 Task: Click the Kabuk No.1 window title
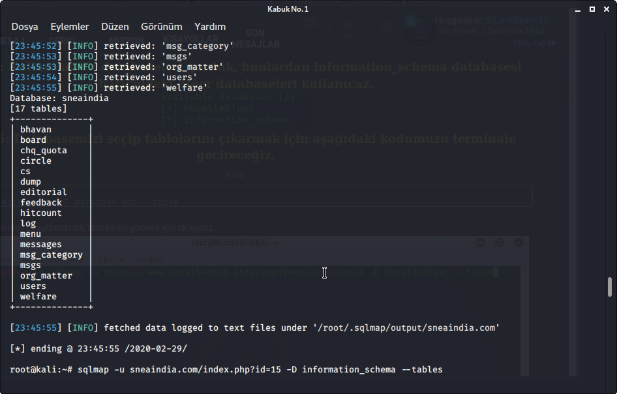pos(288,9)
